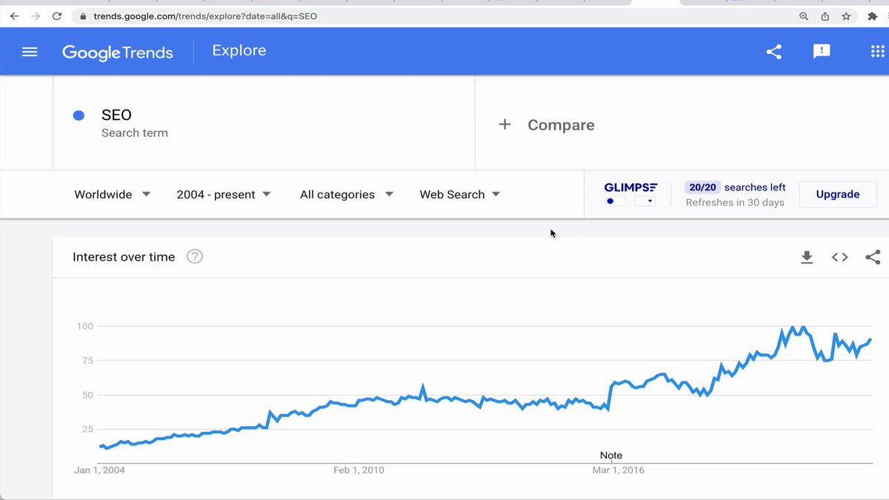Click the SEO search term box
The height and width of the screenshot is (500, 889).
tap(264, 123)
